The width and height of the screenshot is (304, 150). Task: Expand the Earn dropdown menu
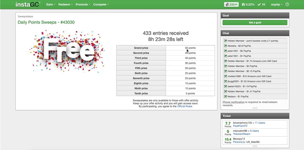click(51, 4)
